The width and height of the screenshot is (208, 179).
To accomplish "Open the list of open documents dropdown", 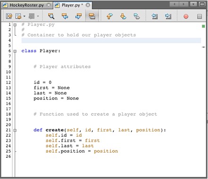I will pyautogui.click(x=193, y=4).
